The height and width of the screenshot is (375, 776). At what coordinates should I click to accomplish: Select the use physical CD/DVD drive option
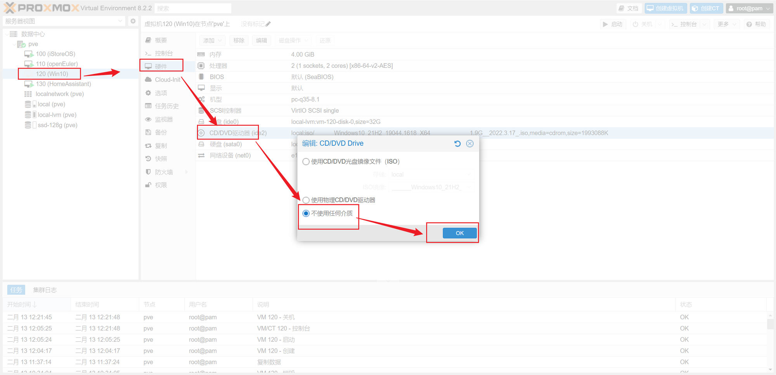(306, 200)
